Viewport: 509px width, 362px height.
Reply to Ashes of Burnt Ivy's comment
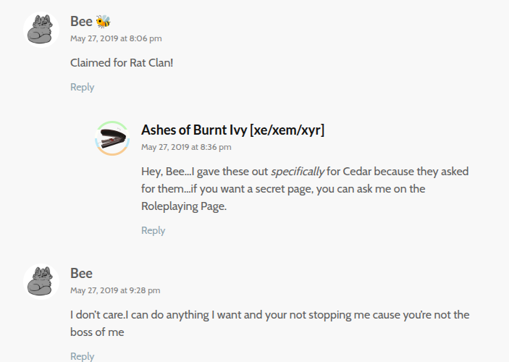coord(153,230)
